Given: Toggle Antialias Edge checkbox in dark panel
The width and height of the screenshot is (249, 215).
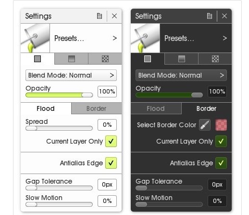Looking at the screenshot, I should 221,163.
